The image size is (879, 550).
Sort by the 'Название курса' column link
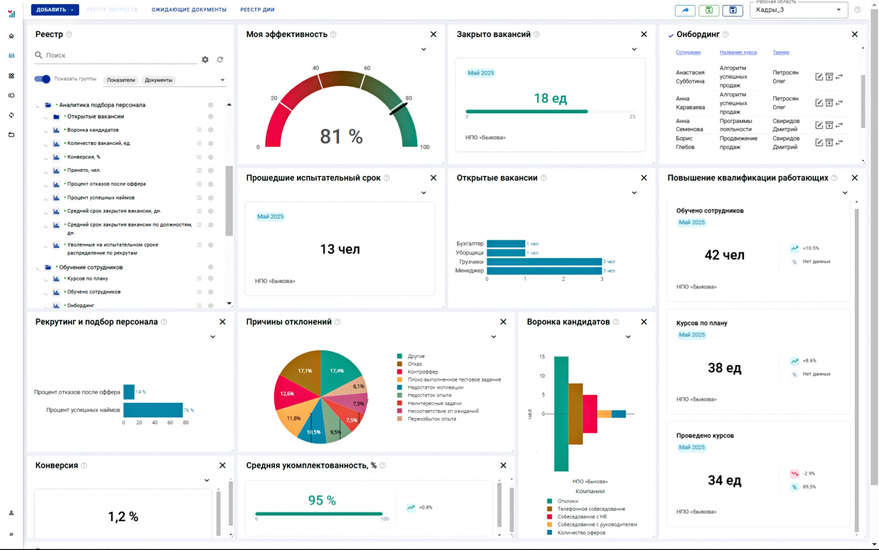click(738, 52)
